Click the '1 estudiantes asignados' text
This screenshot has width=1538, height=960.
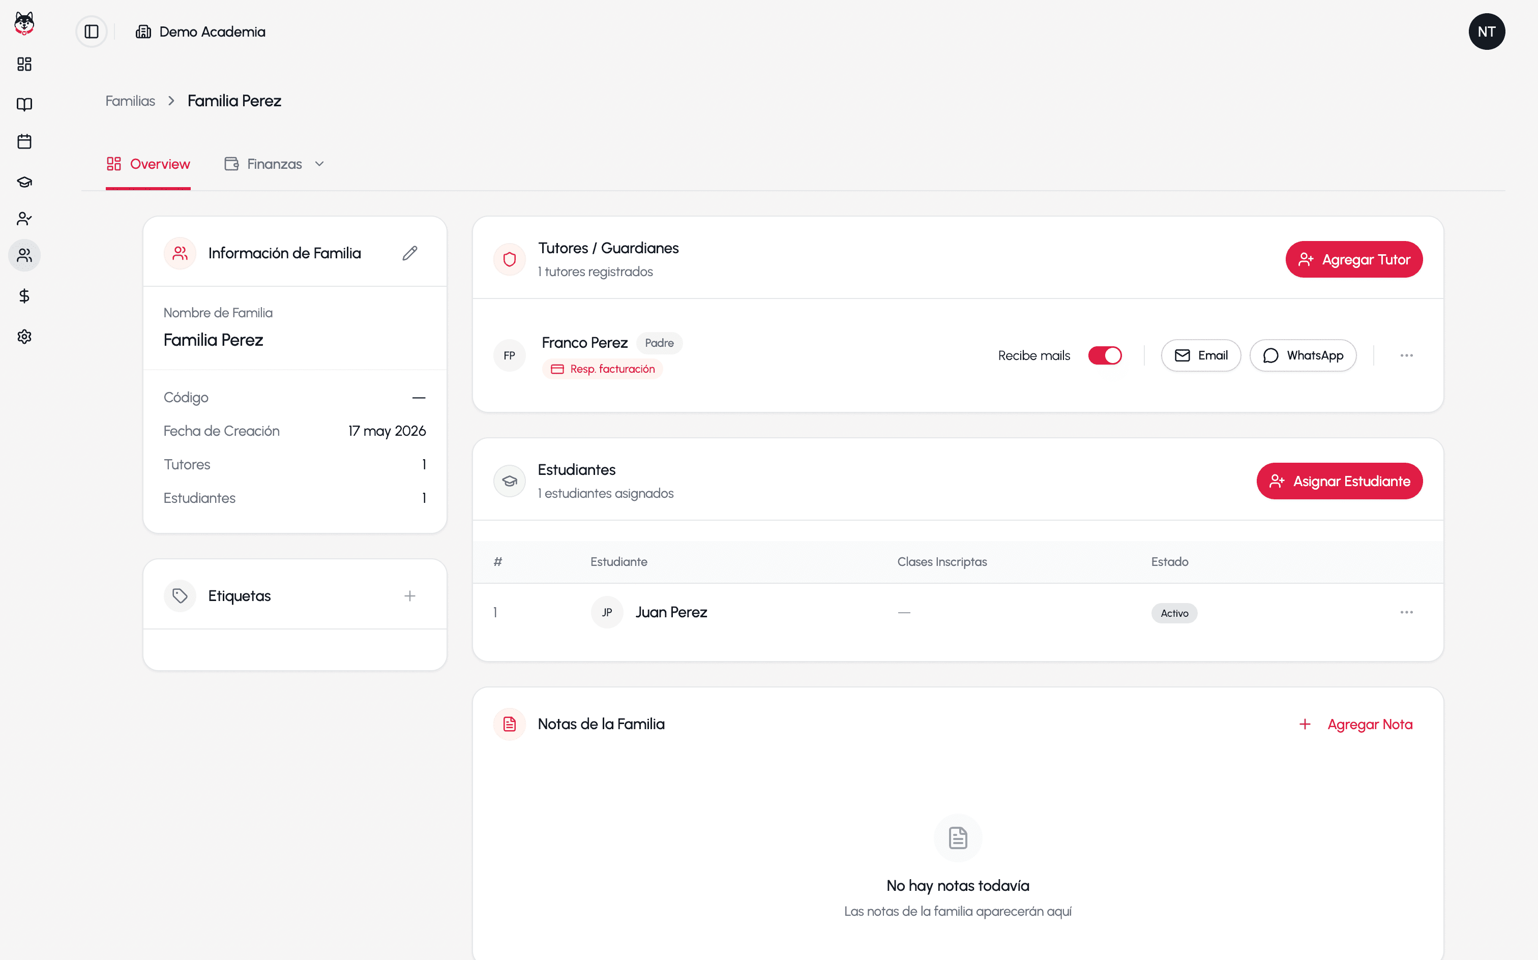click(605, 493)
